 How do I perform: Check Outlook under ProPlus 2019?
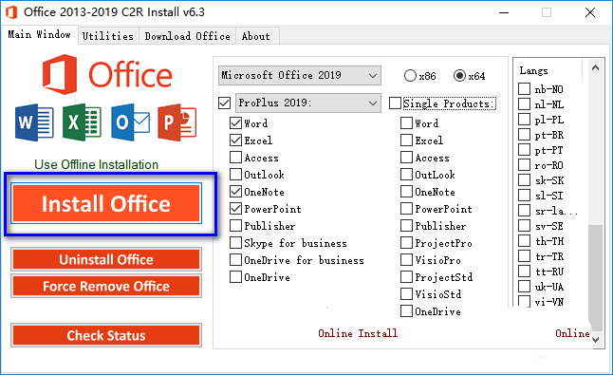tap(235, 175)
